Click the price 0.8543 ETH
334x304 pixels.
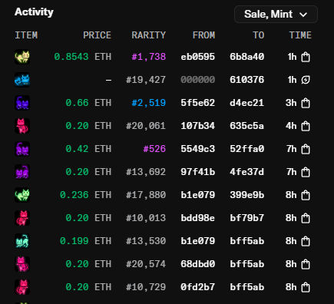(x=83, y=57)
